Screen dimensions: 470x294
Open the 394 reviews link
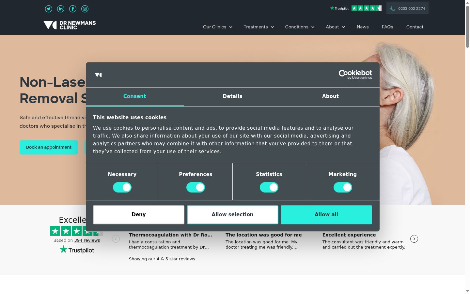[87, 240]
